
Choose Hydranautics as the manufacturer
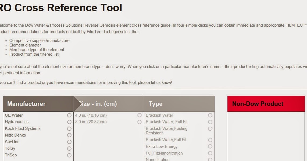(x=69, y=122)
